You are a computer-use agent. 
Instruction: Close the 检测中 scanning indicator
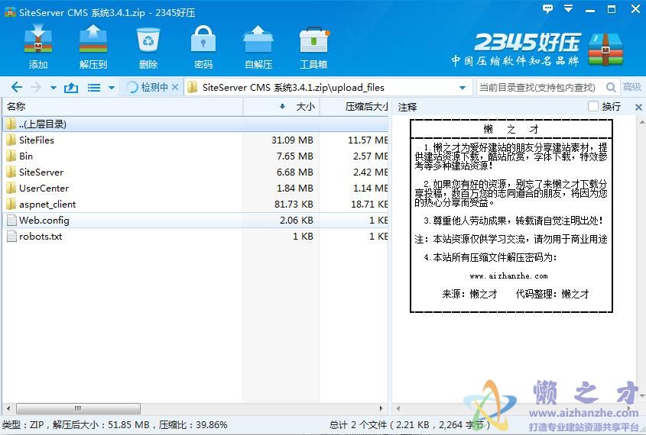(x=175, y=87)
